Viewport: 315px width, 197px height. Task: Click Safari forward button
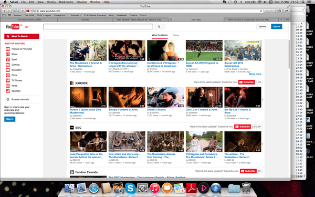pyautogui.click(x=9, y=11)
